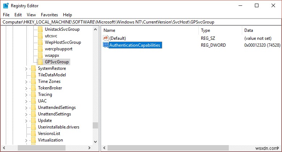The height and width of the screenshot is (152, 282).
Task: Expand the Update key
Action: pos(26,121)
